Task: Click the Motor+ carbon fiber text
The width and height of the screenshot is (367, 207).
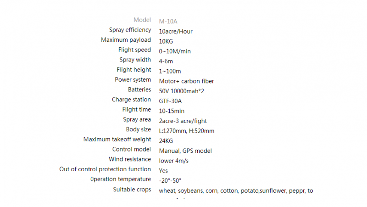Action: pos(186,81)
